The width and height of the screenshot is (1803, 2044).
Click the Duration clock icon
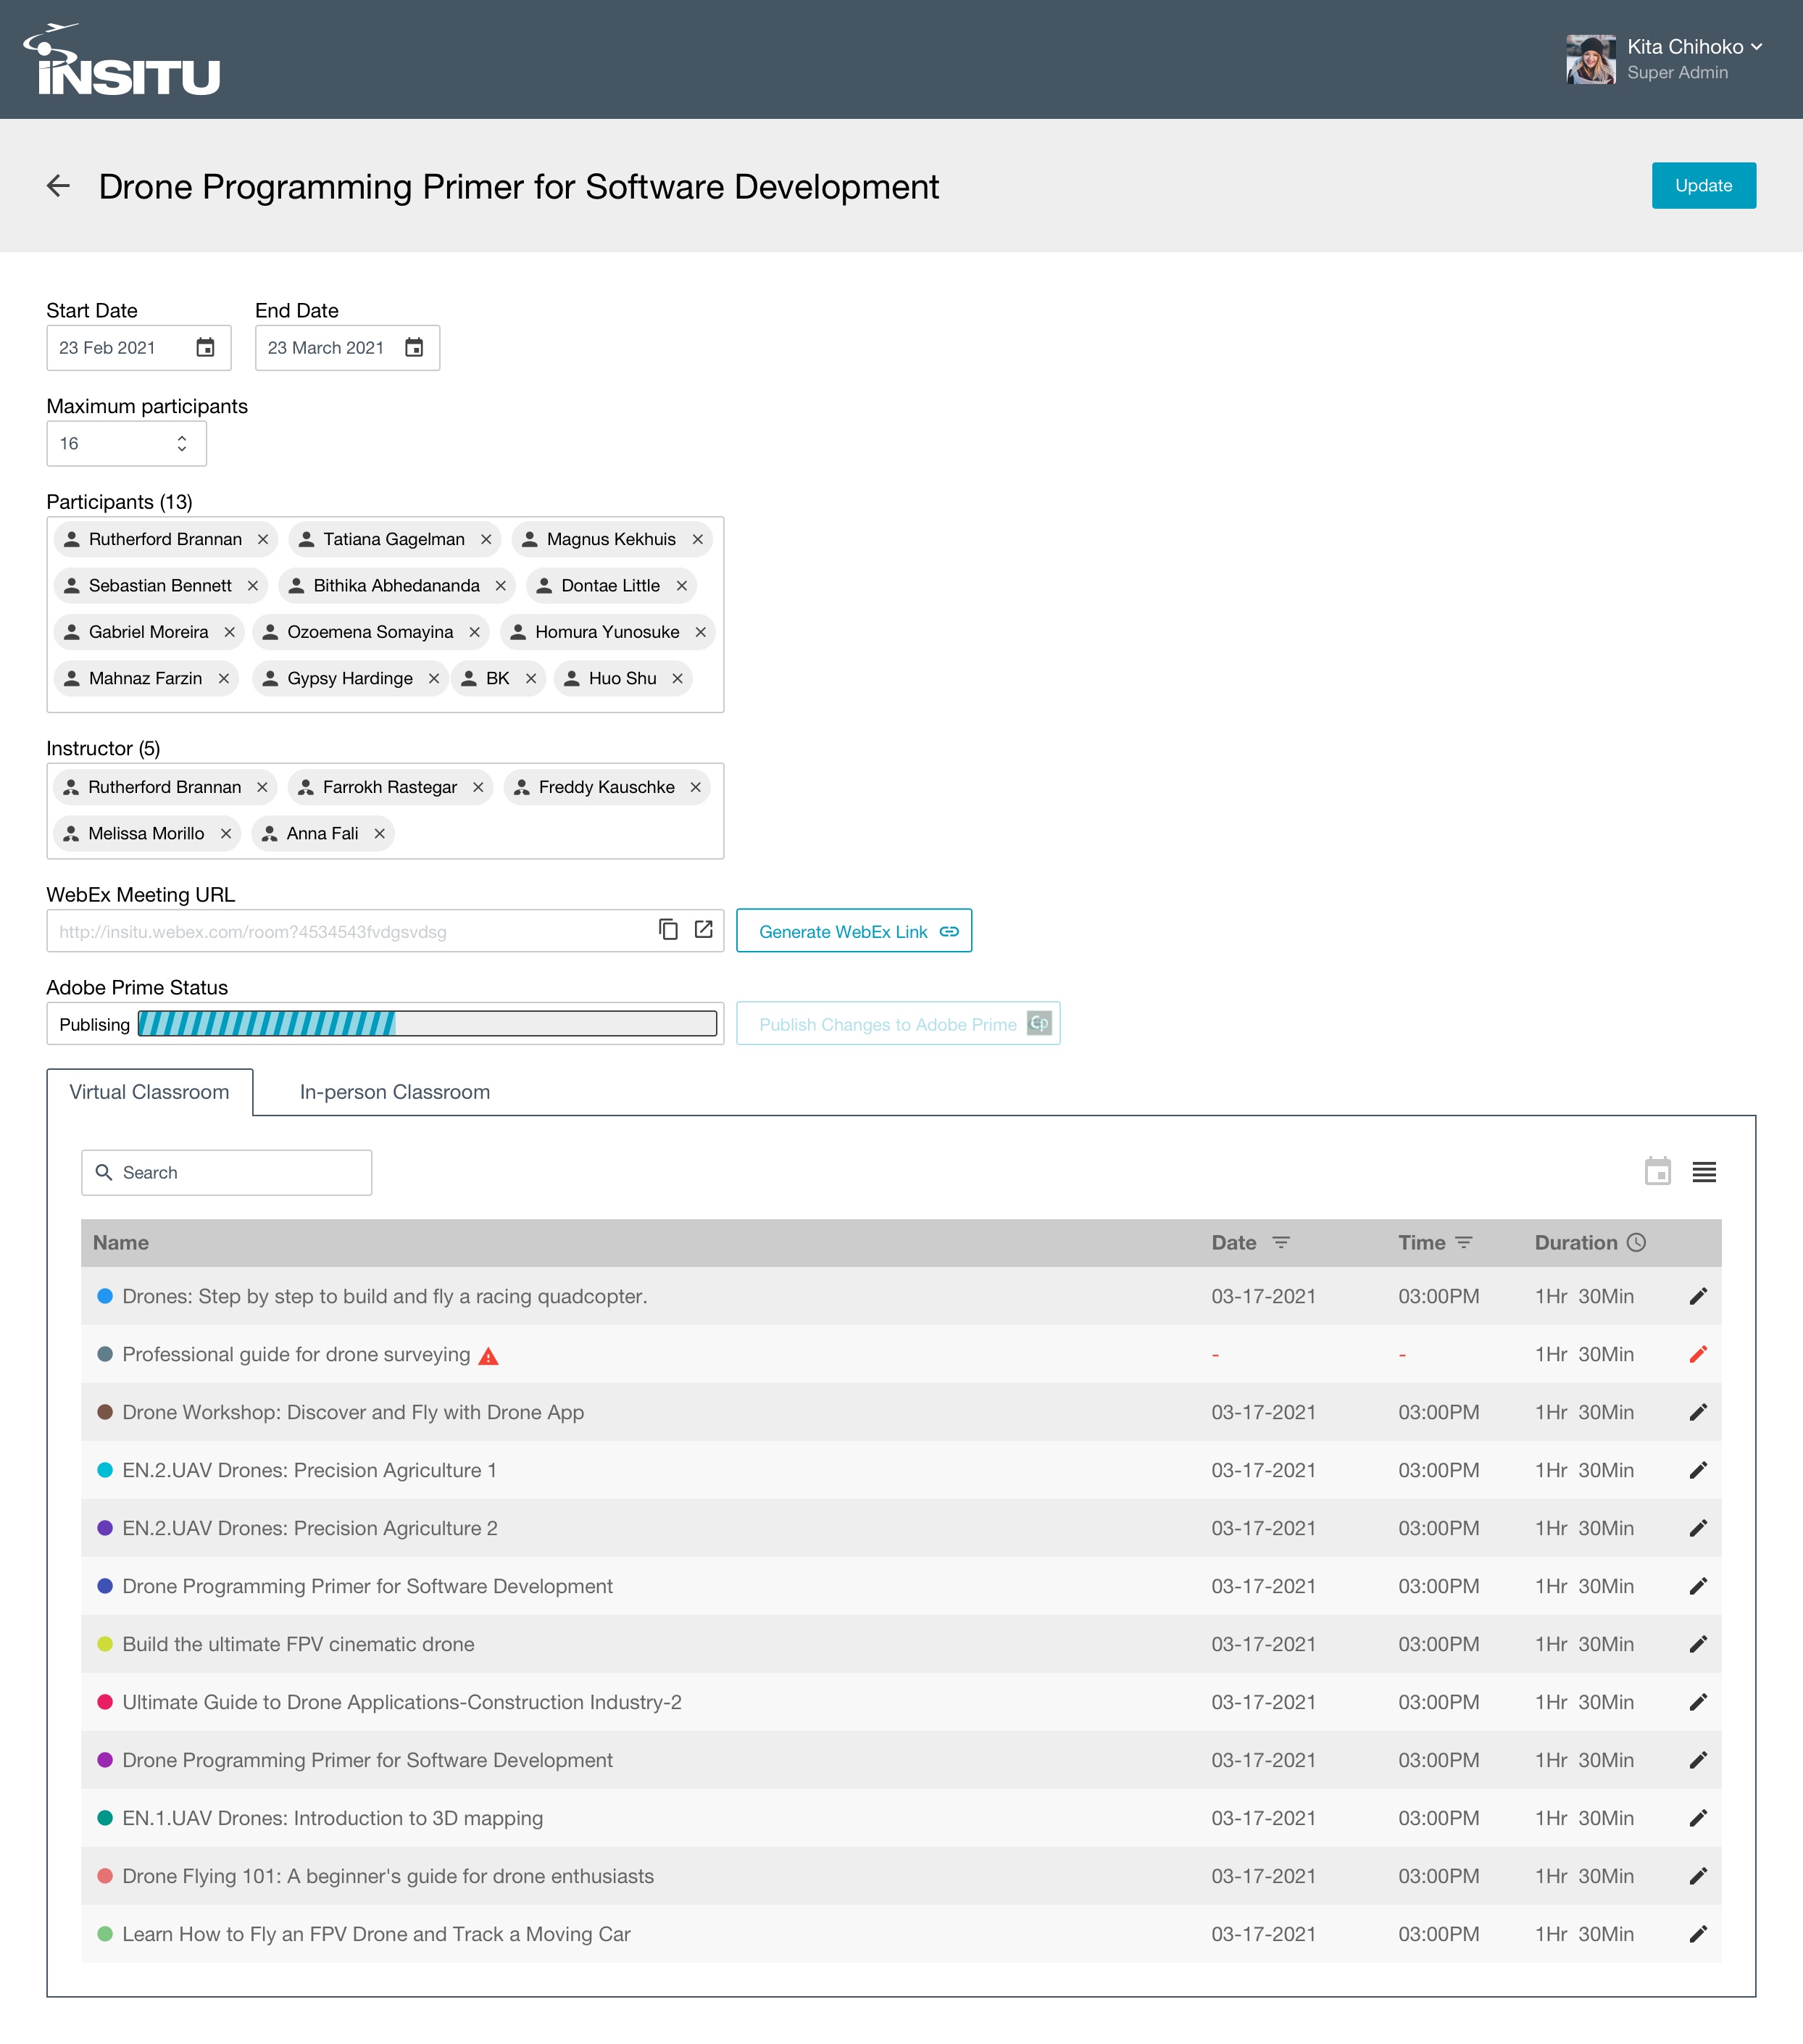click(x=1636, y=1242)
